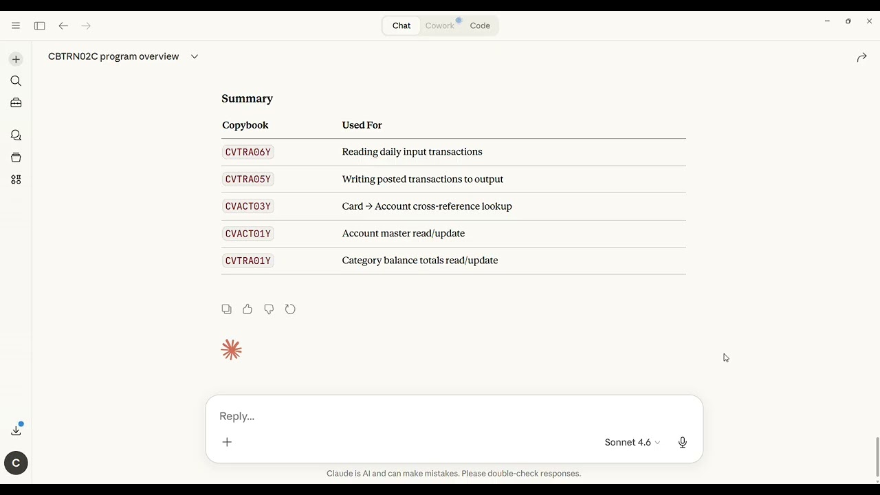Start a new chat with plus icon

(x=16, y=59)
